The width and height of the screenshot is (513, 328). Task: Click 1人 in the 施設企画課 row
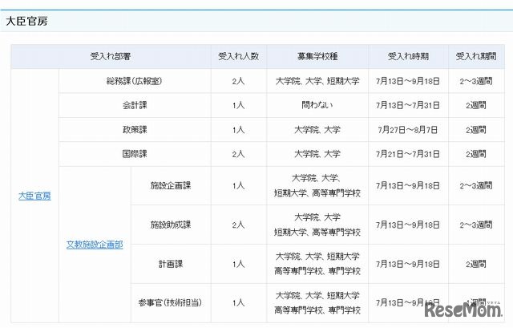(239, 186)
